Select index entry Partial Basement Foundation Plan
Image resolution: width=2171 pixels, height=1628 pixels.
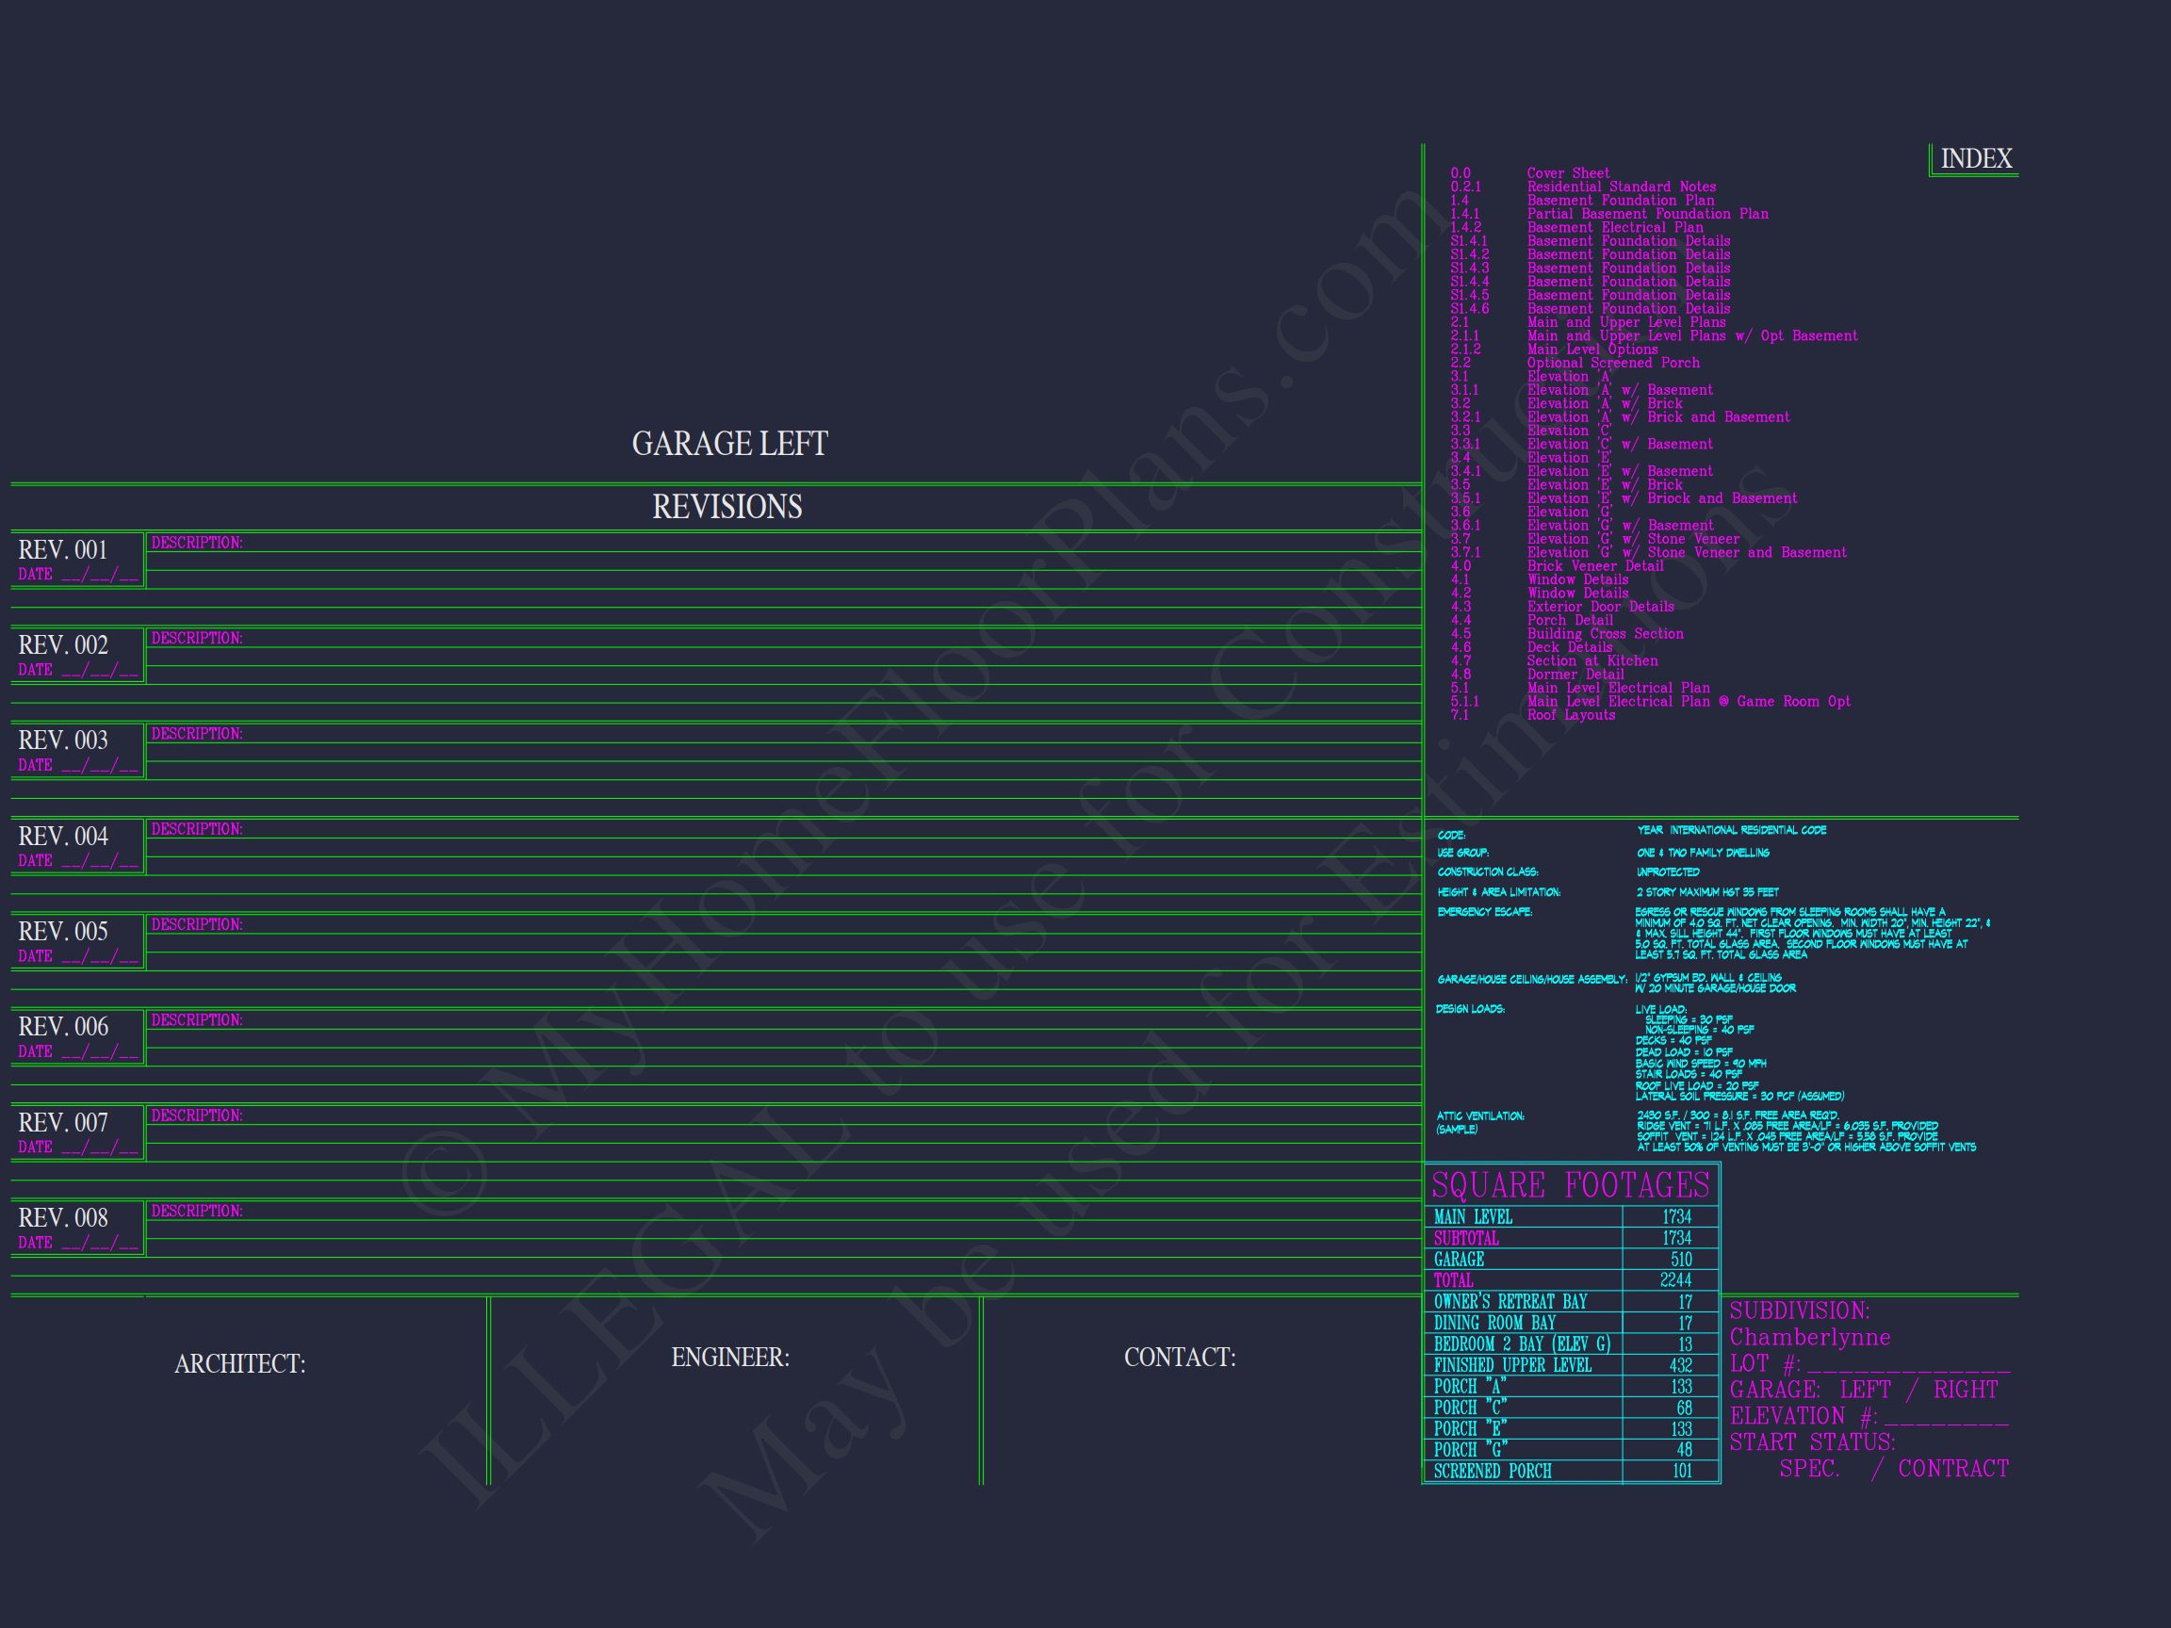[1648, 214]
